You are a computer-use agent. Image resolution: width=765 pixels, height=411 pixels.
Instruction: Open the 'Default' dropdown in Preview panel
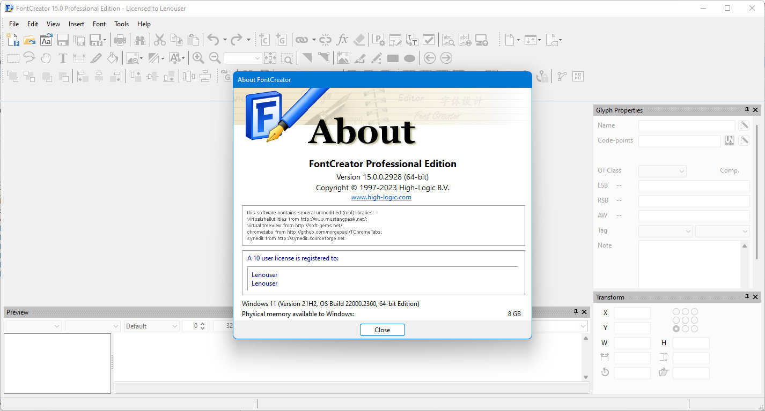[152, 326]
